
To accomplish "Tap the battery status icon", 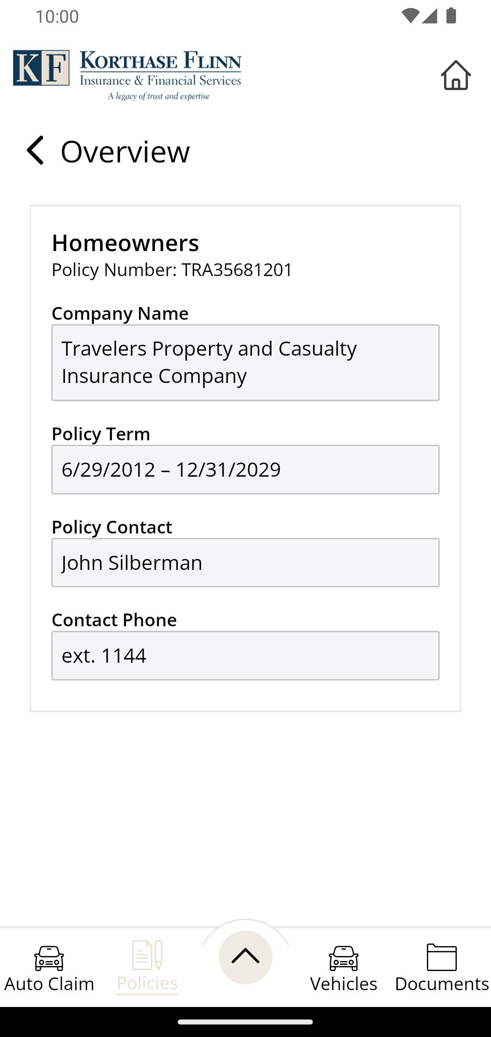I will (451, 16).
